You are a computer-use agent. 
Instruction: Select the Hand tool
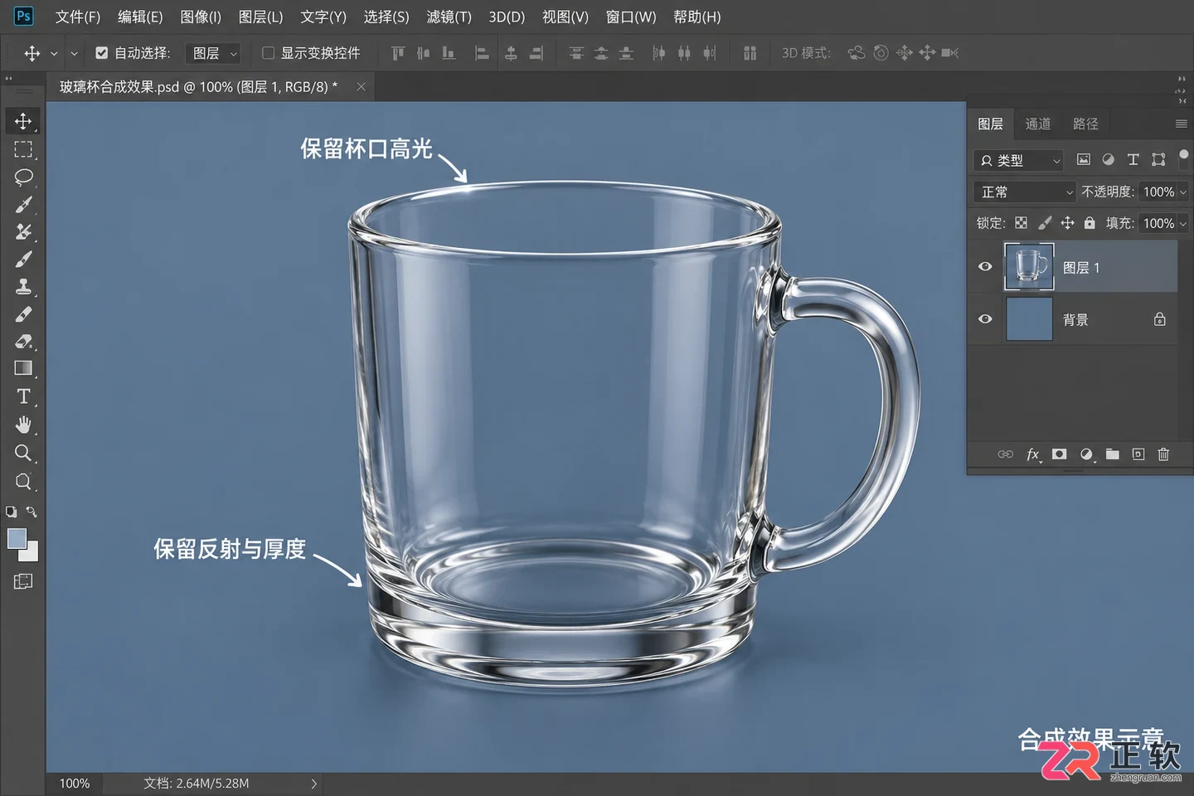coord(23,425)
